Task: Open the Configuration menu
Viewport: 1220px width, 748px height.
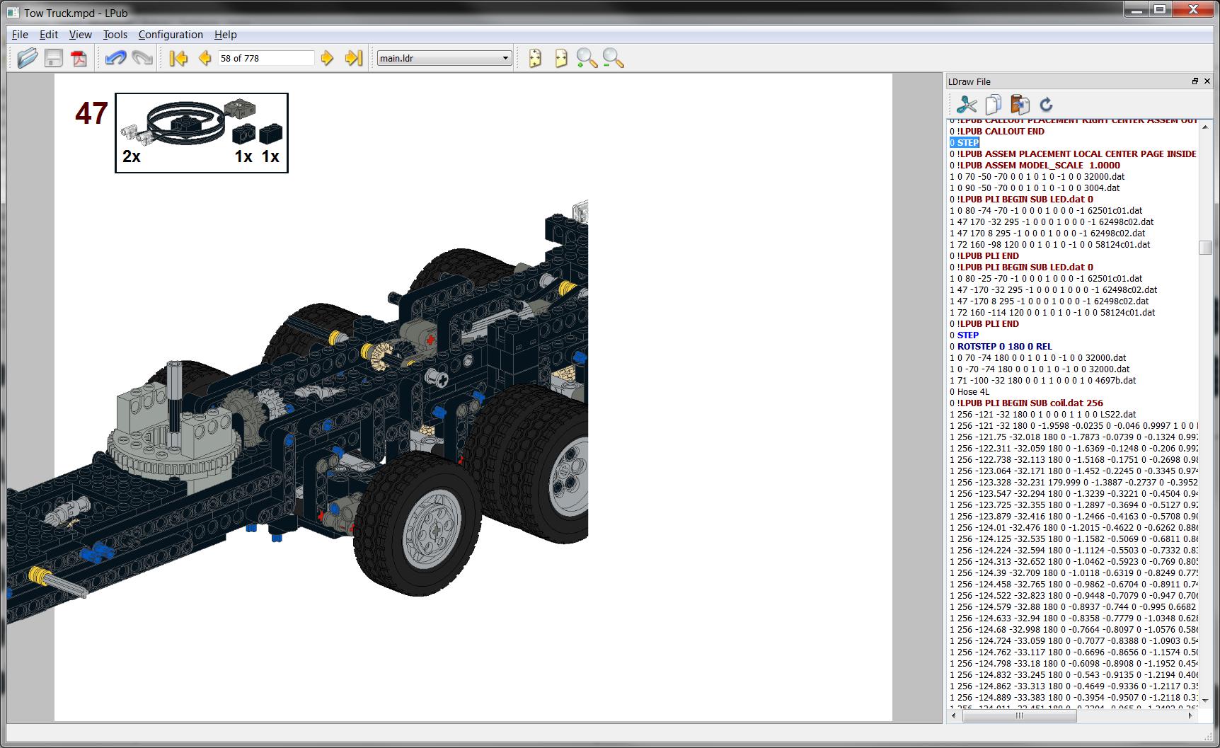Action: click(x=171, y=35)
